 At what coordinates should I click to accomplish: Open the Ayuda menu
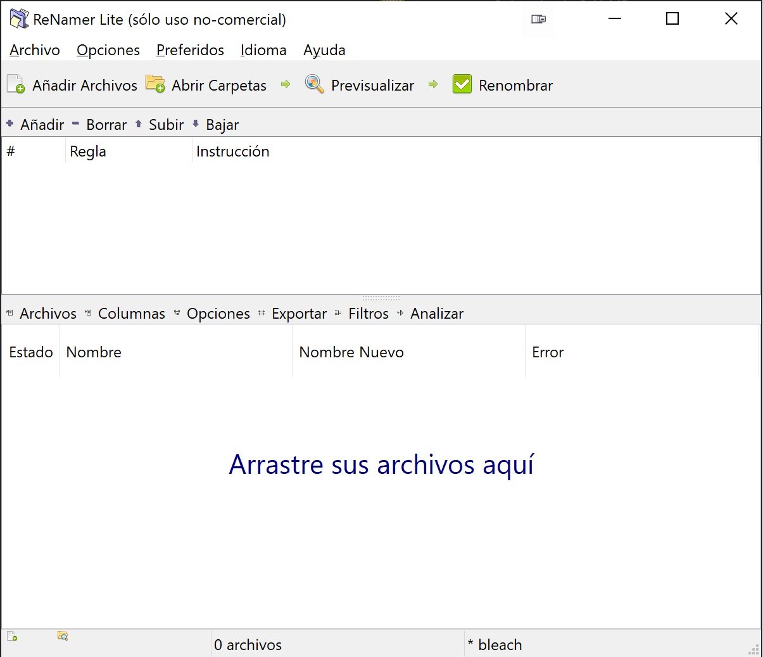coord(324,50)
